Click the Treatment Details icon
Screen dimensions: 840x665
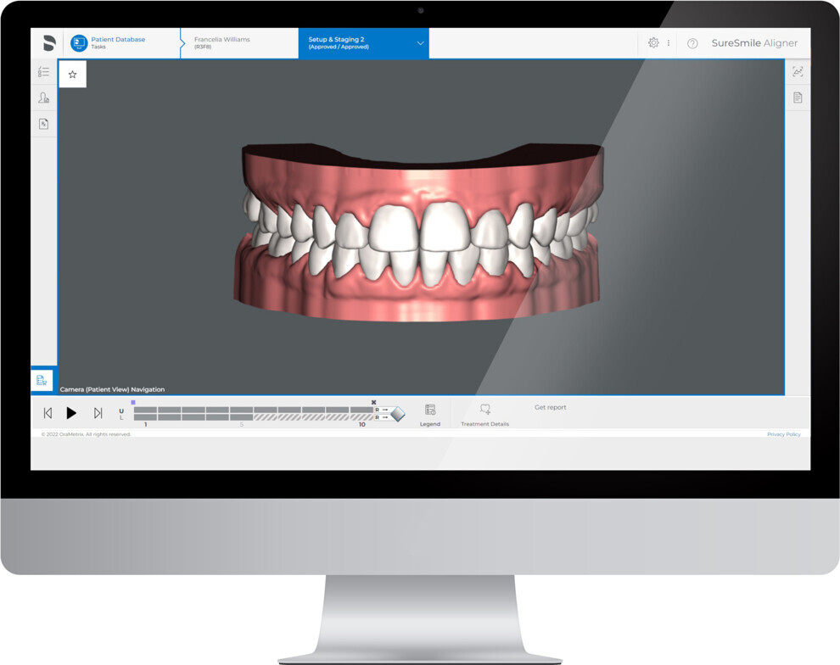pyautogui.click(x=484, y=411)
